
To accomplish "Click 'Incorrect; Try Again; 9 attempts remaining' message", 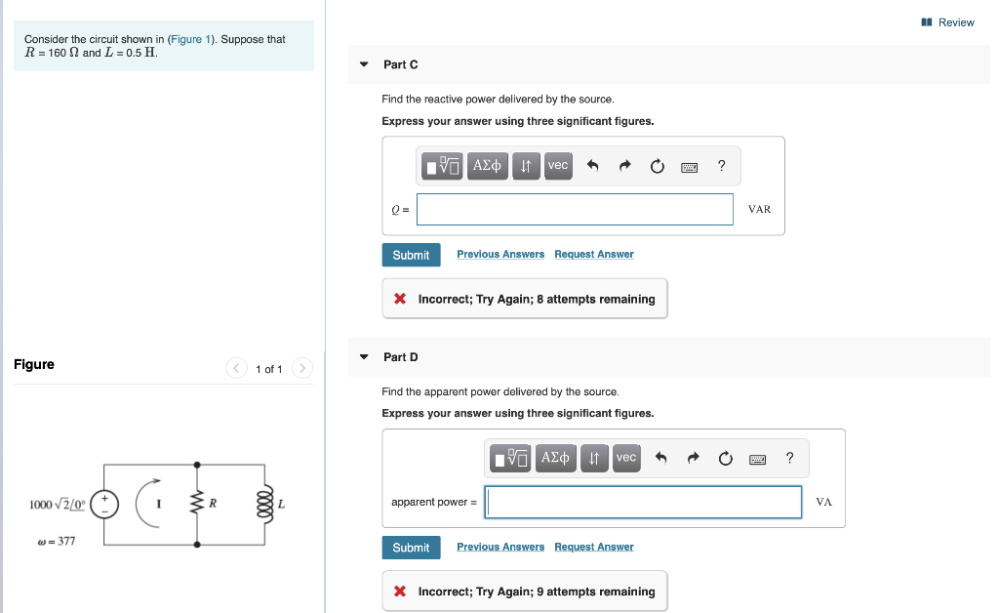I will pyautogui.click(x=537, y=592).
